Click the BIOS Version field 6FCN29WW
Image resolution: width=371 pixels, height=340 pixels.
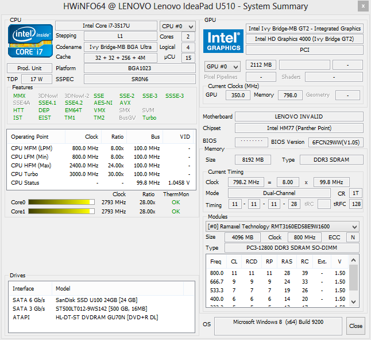click(x=337, y=142)
